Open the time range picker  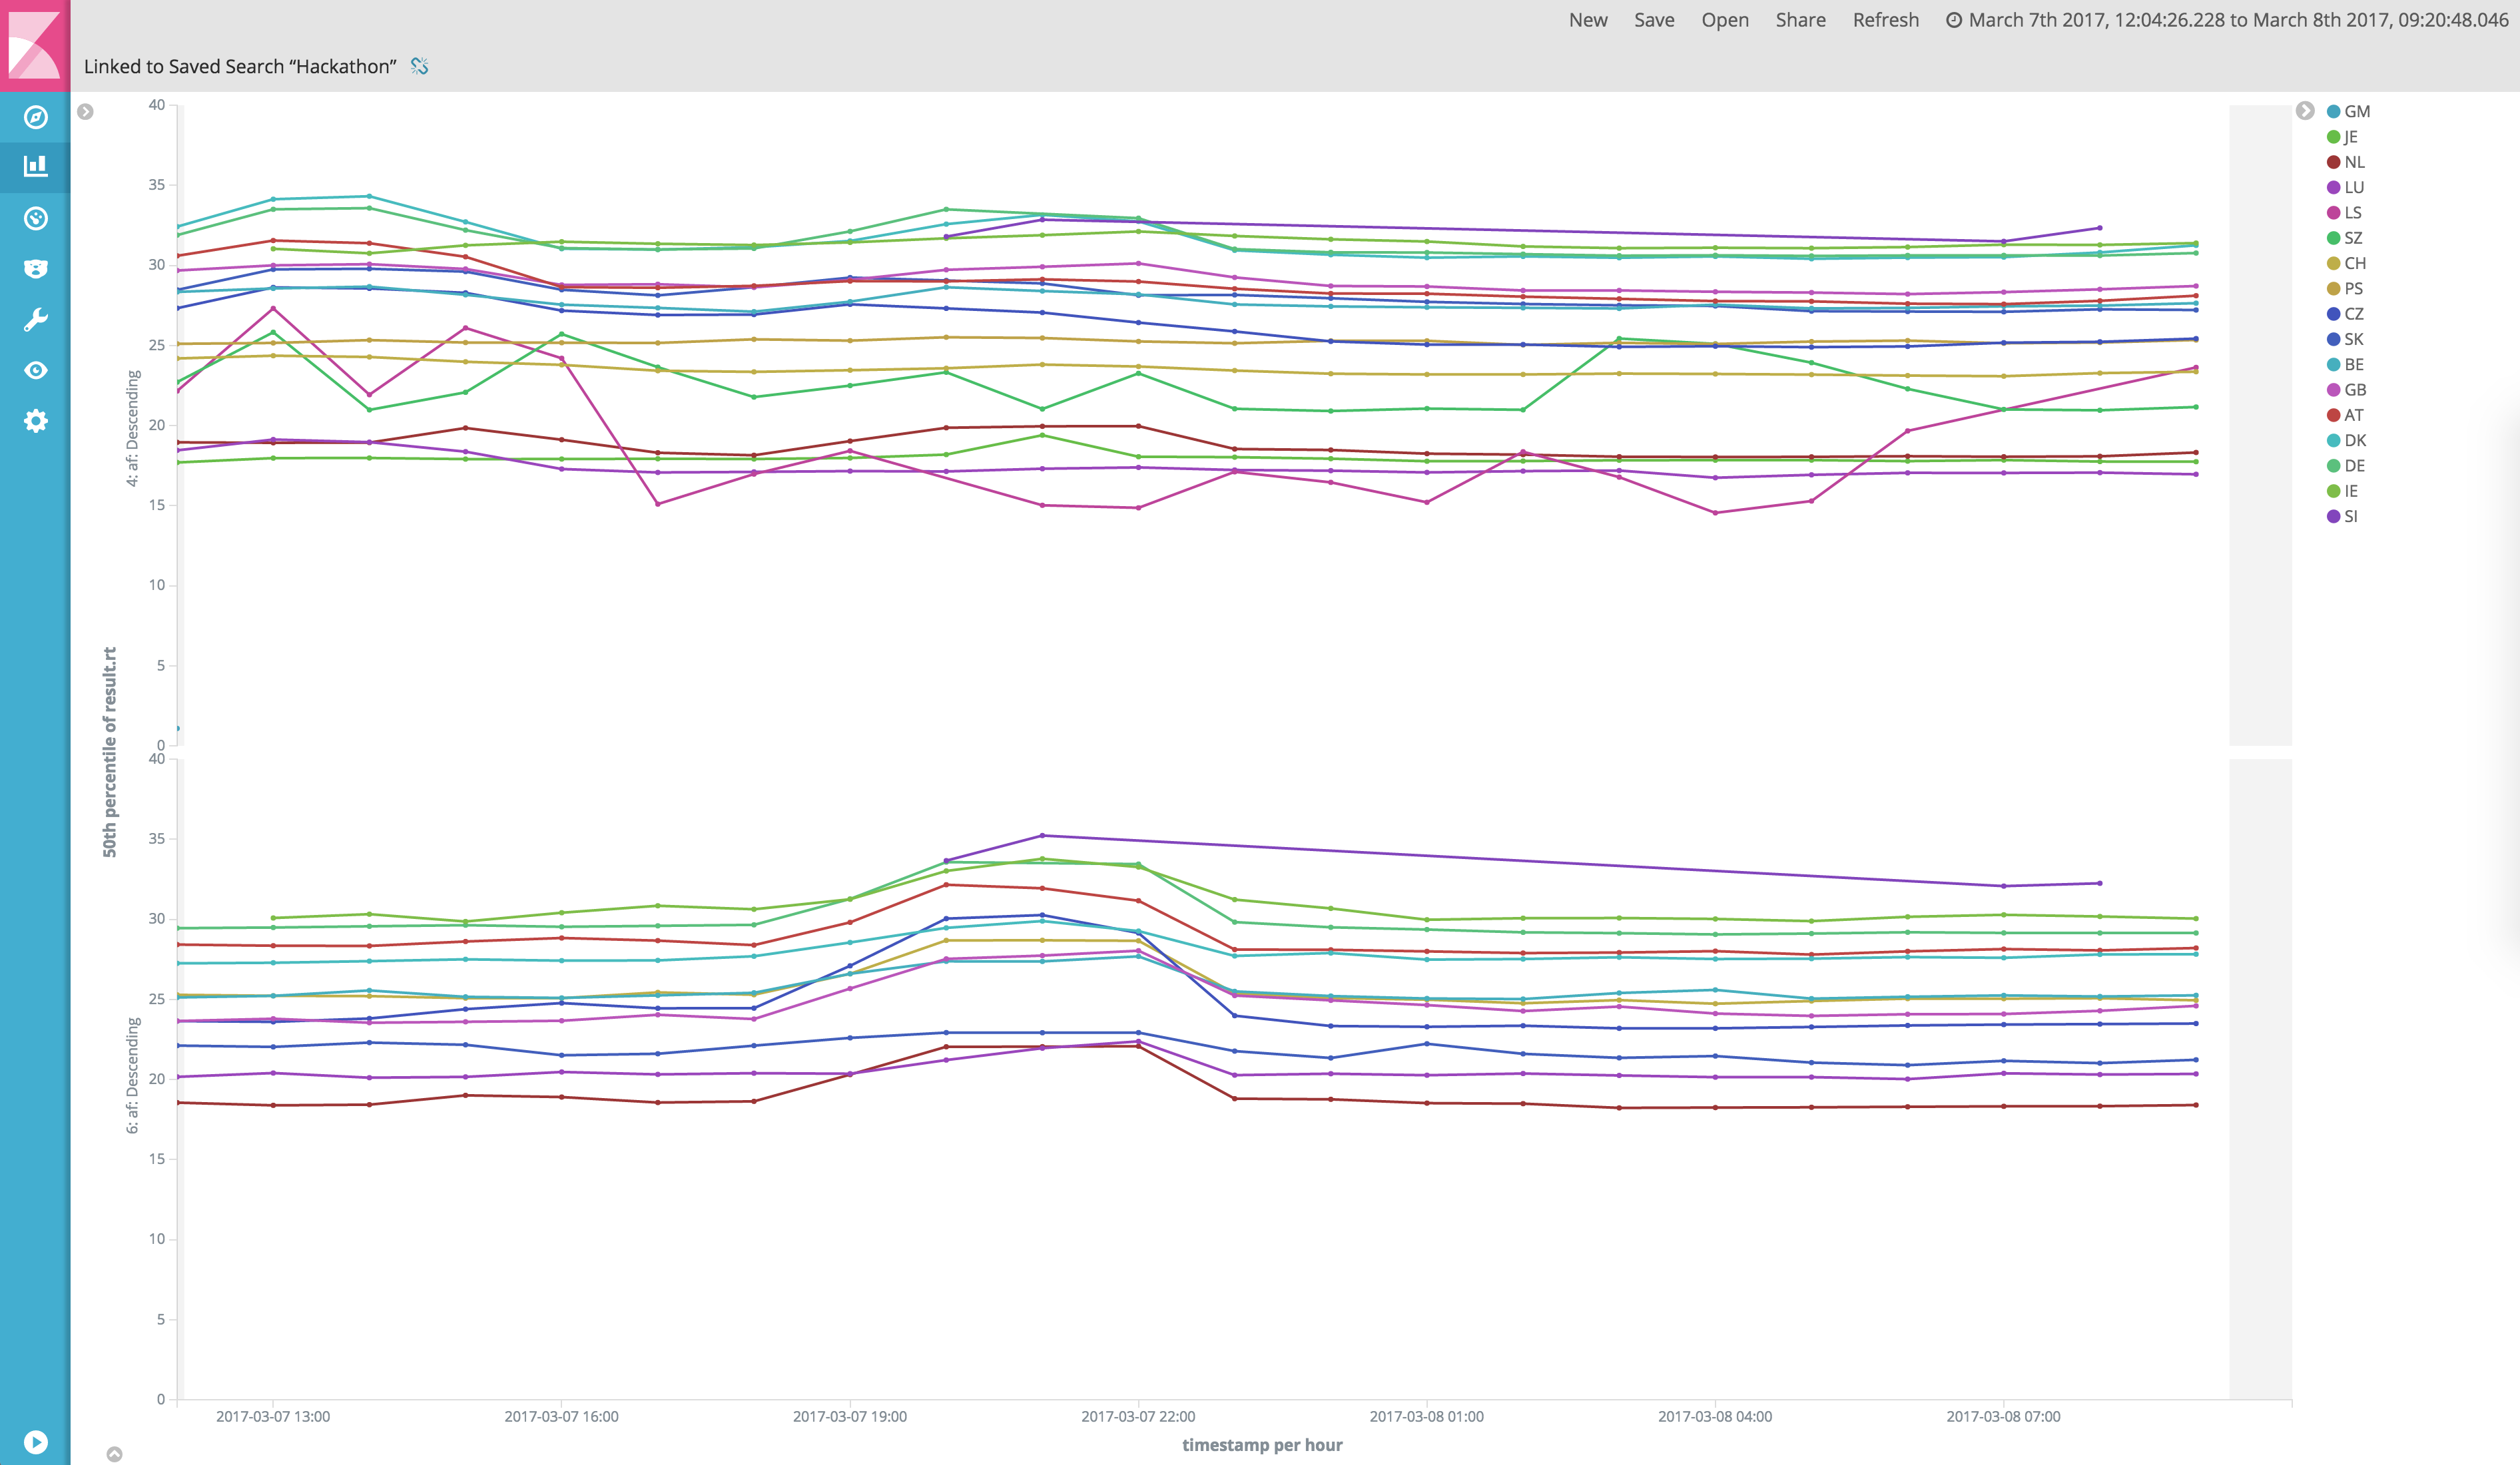pos(2227,20)
